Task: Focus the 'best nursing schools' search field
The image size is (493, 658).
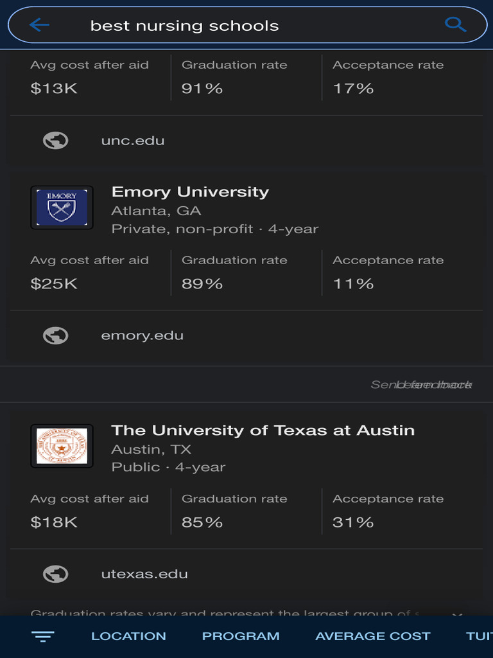Action: 247,25
